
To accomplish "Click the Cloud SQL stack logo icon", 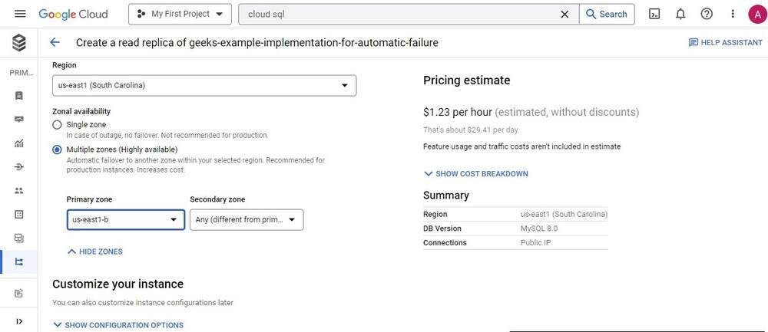I will pos(19,43).
